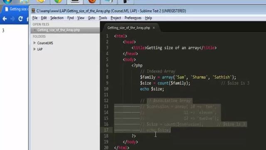This screenshot has width=266, height=150.
Task: Select the LAP folder label
Action: 40,49
